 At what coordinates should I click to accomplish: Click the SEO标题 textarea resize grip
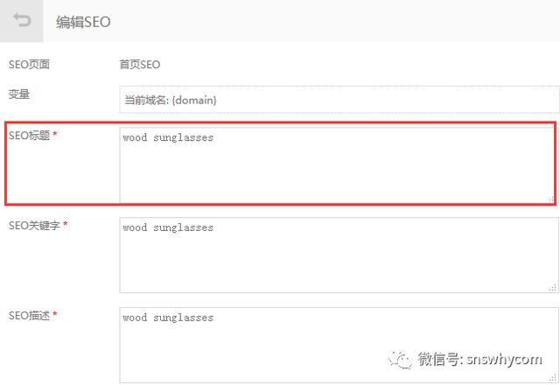(x=552, y=199)
